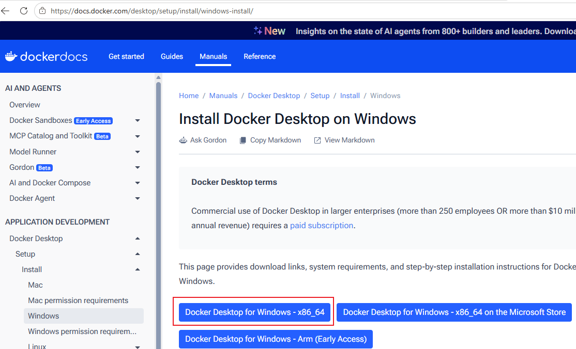Click the Docker Desktop terms heading

tap(234, 182)
